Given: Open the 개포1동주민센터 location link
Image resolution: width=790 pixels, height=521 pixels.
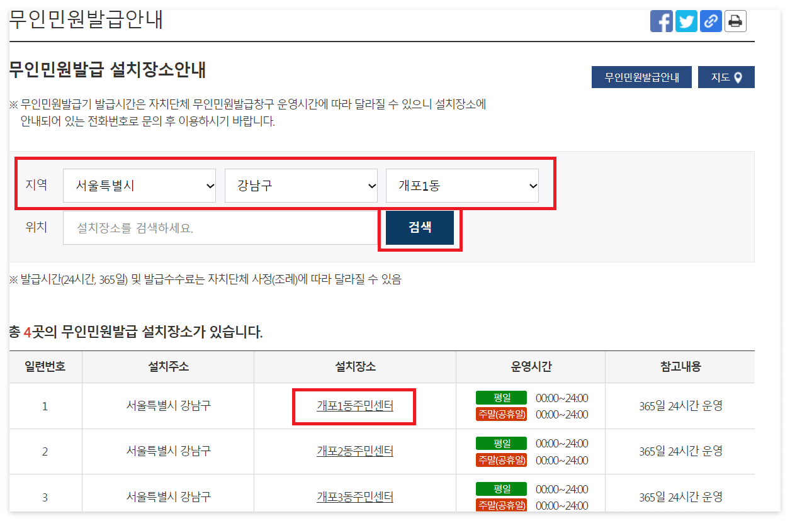Looking at the screenshot, I should click(x=354, y=407).
